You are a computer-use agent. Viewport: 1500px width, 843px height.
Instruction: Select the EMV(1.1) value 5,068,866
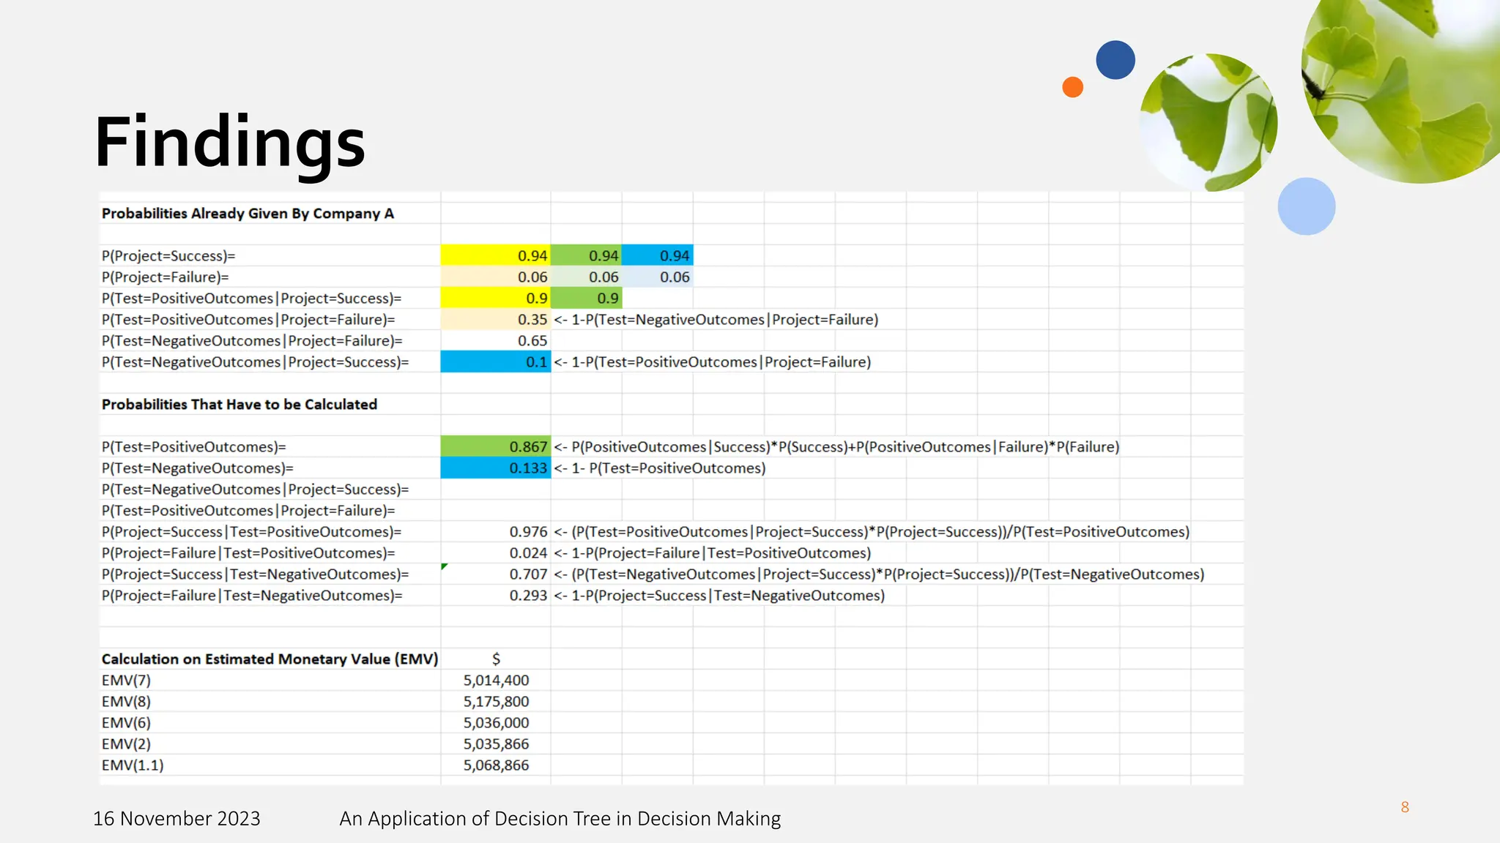496,765
